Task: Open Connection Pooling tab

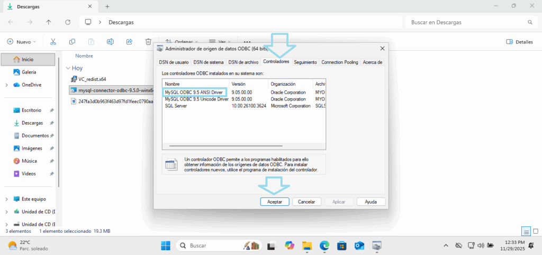Action: [339, 62]
